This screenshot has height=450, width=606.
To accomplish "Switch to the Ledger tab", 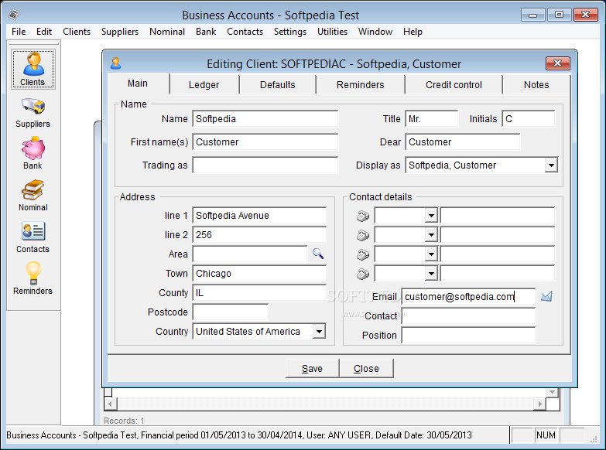I will point(204,84).
